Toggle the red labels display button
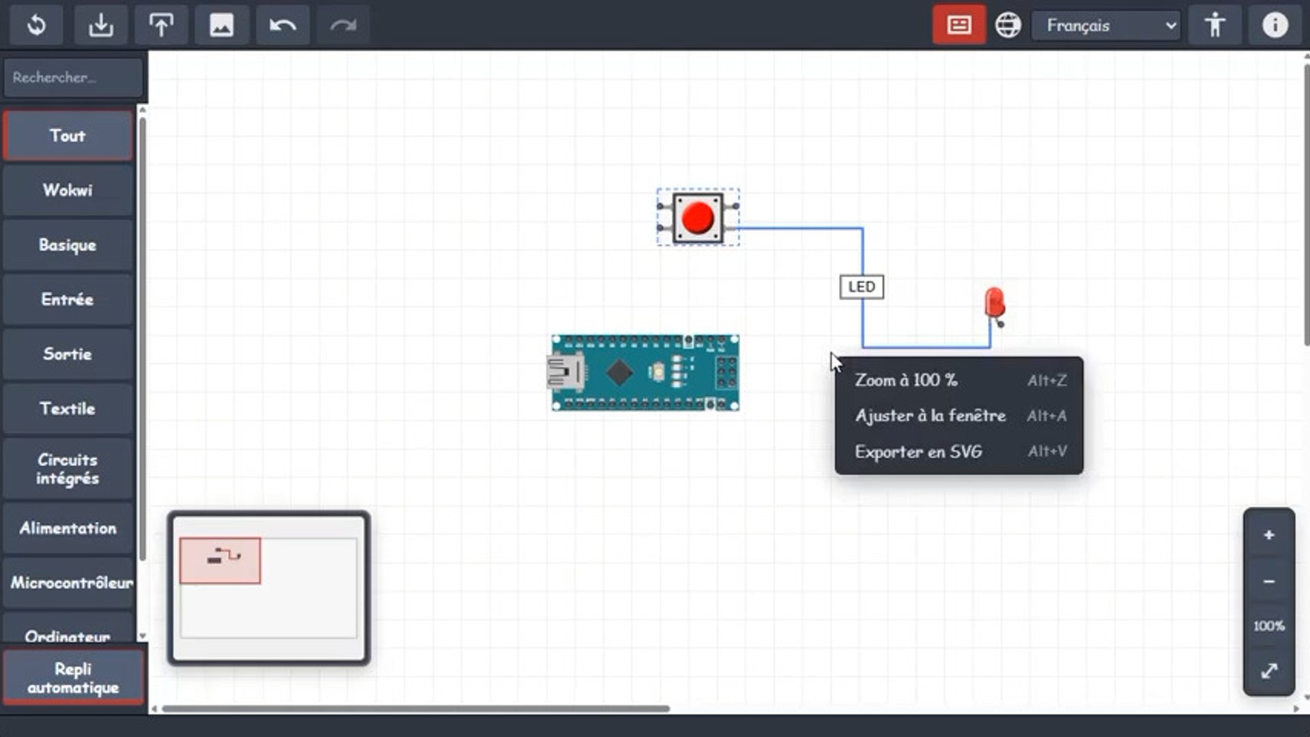 tap(959, 25)
